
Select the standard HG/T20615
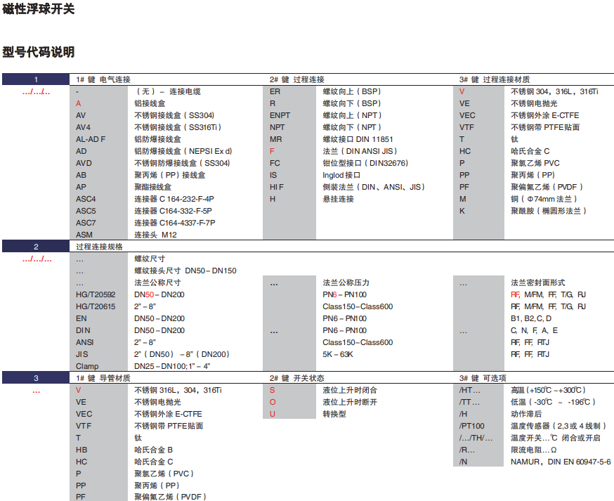(96, 306)
